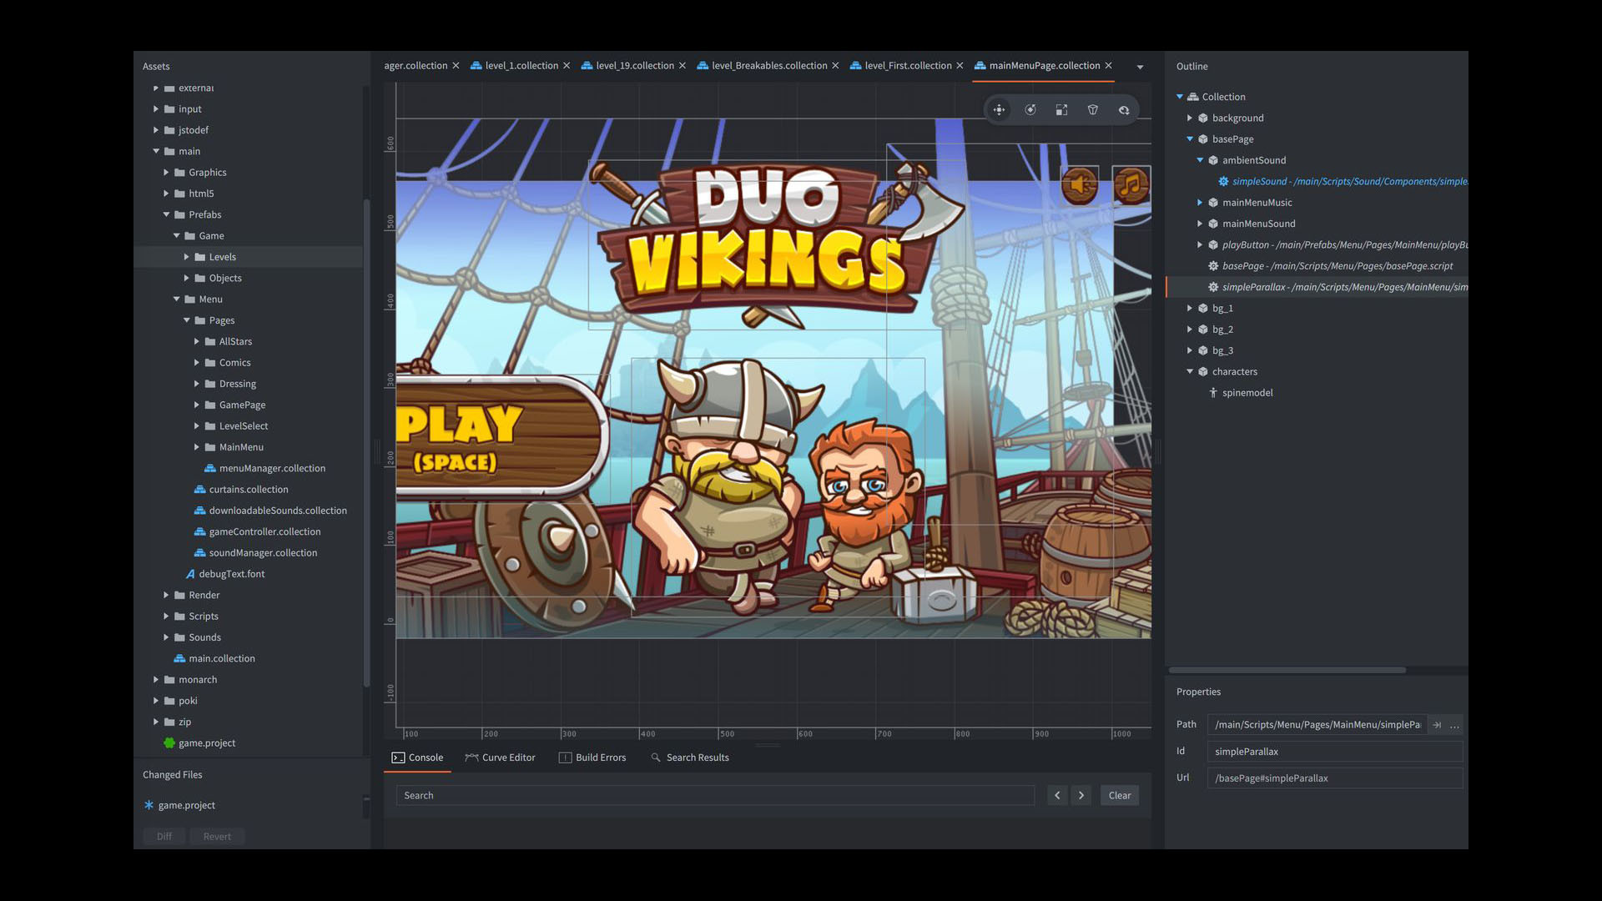This screenshot has height=901, width=1602.
Task: Click the open-resource arrow beside the Path field
Action: click(x=1437, y=724)
